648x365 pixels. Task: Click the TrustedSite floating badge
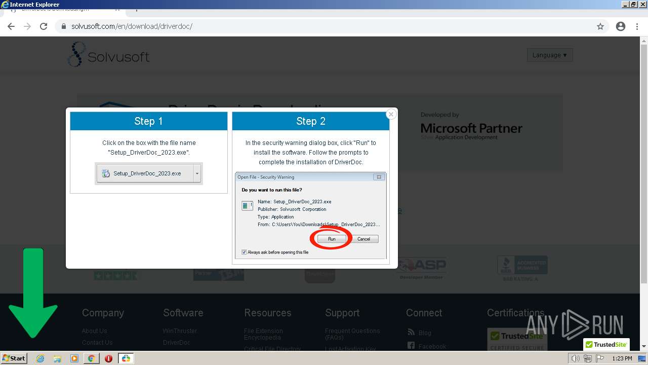pyautogui.click(x=606, y=344)
